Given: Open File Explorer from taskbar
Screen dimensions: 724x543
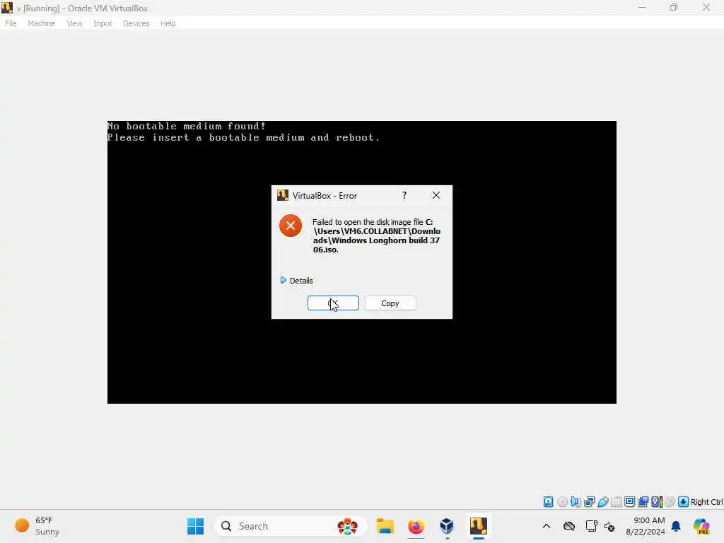Looking at the screenshot, I should pos(385,526).
